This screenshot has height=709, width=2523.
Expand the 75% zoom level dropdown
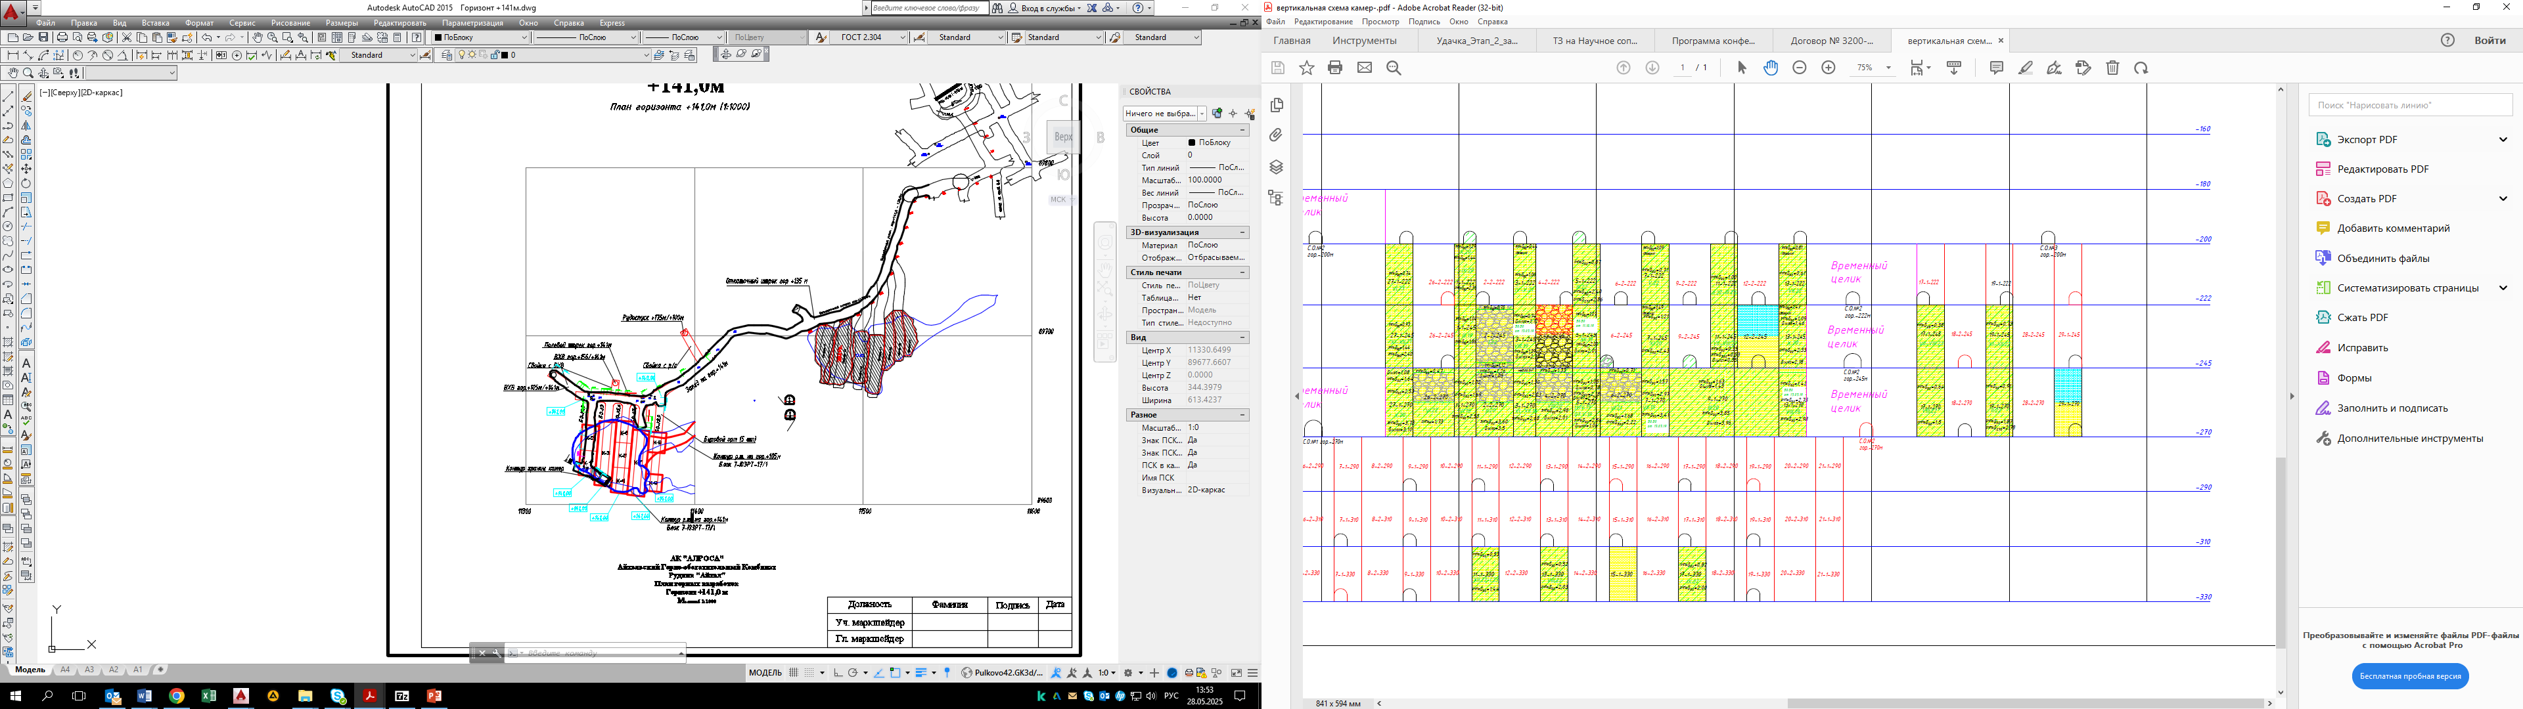[x=1888, y=68]
